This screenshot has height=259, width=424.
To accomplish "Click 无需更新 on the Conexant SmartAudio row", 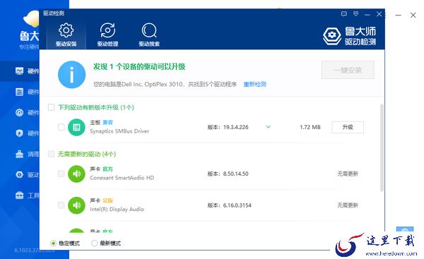I will pos(348,174).
